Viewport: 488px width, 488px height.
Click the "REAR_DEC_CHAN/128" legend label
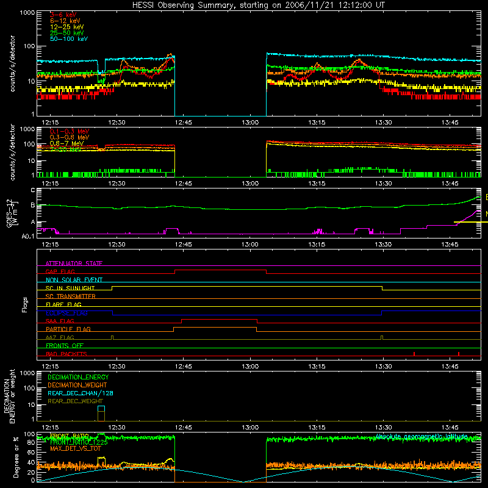point(81,393)
